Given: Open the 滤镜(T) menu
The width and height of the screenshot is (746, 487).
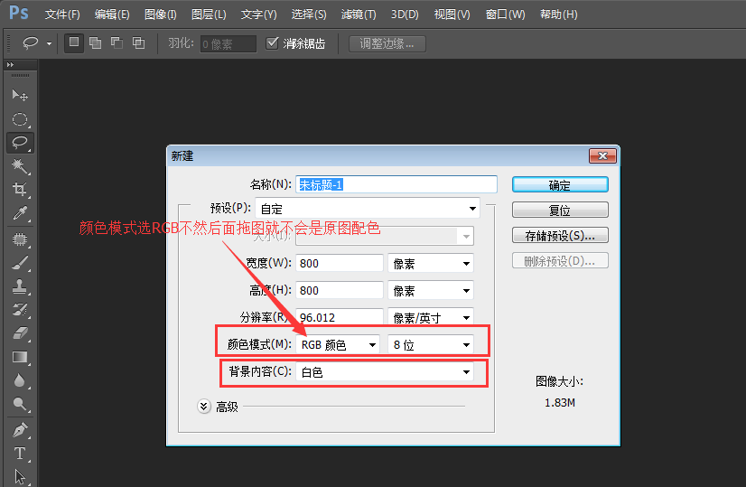Looking at the screenshot, I should (x=359, y=14).
